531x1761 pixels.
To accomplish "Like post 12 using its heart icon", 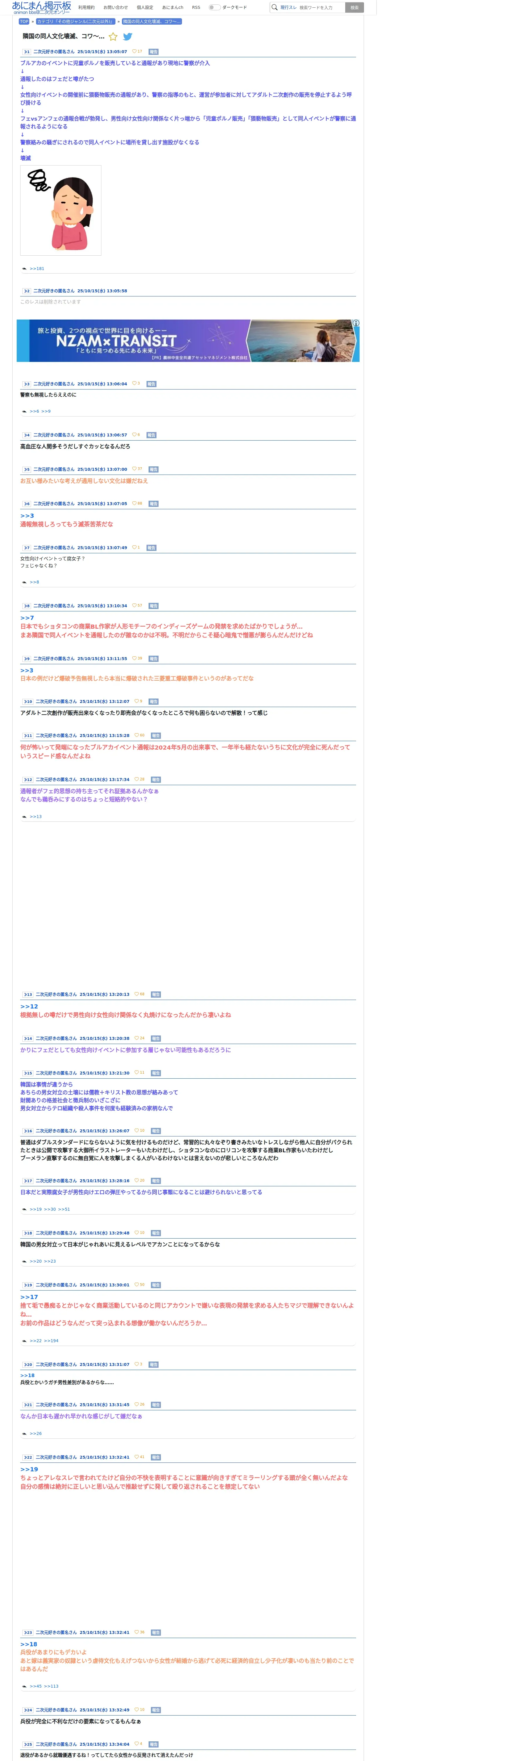I will 137,779.
